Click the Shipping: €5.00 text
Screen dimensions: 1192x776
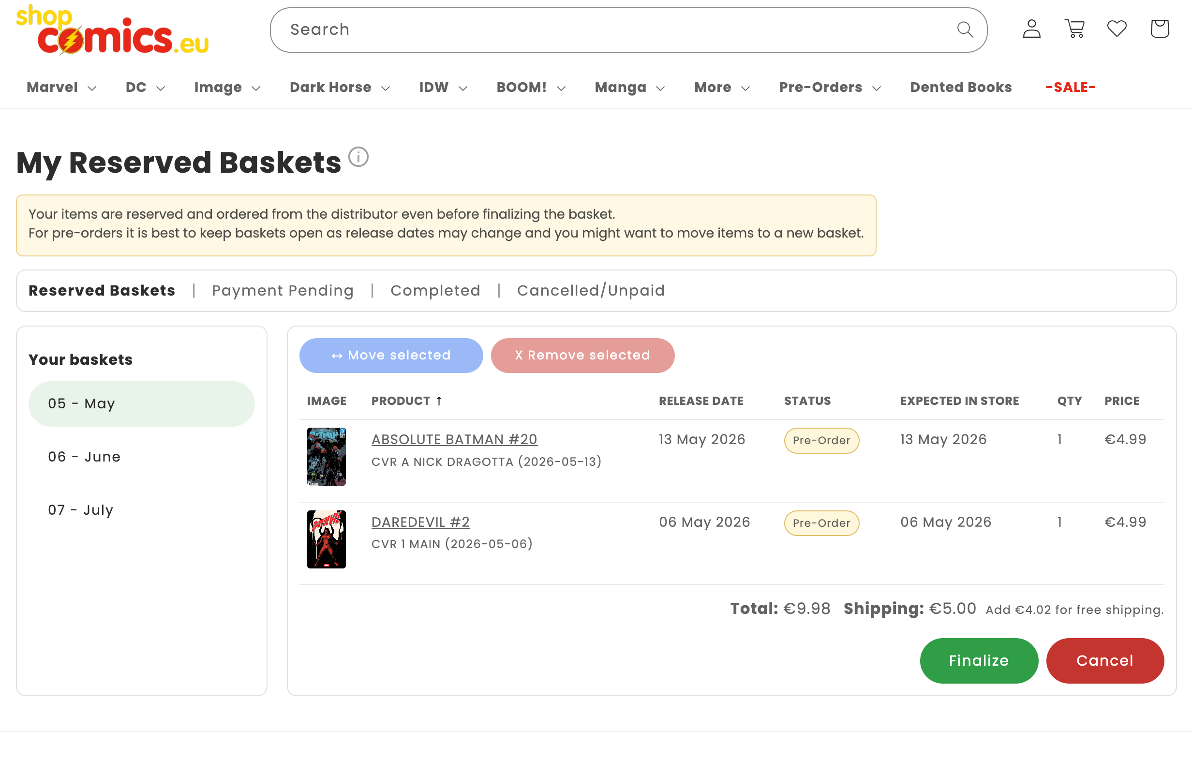coord(909,608)
